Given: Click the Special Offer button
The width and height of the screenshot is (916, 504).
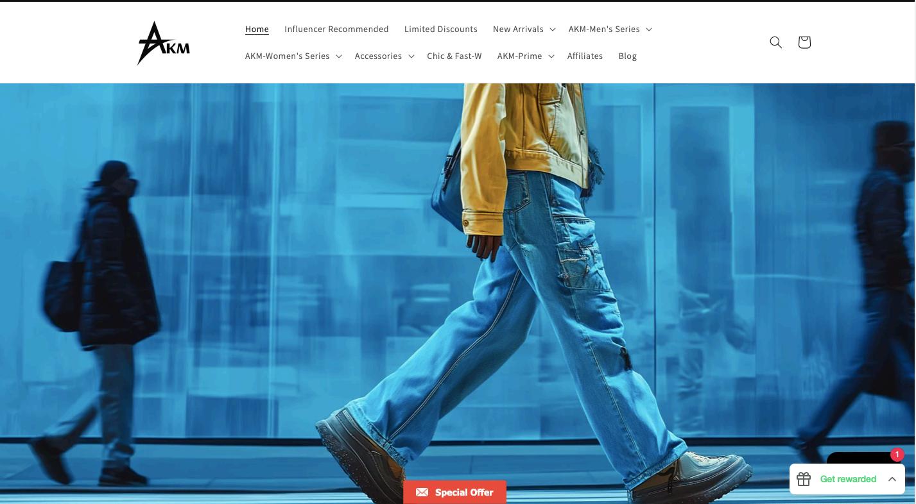Looking at the screenshot, I should tap(454, 492).
